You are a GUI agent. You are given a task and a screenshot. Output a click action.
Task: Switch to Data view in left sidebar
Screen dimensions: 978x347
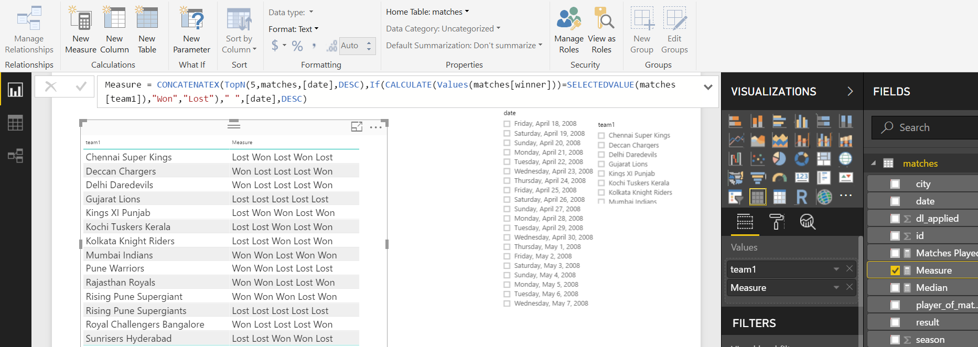(x=15, y=123)
